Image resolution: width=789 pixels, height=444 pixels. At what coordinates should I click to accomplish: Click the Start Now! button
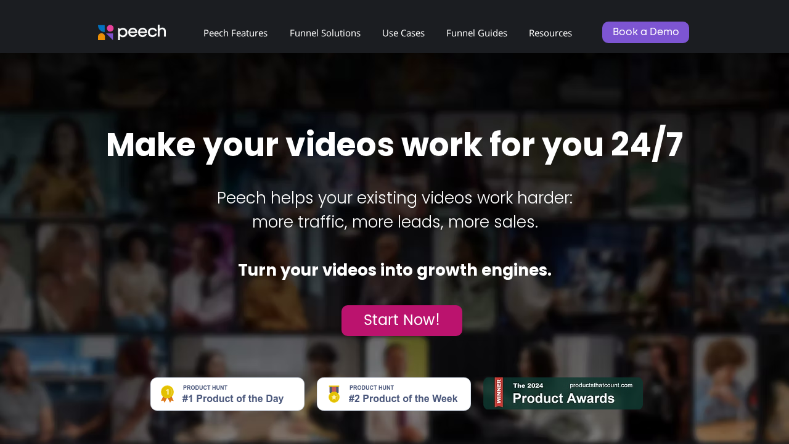tap(402, 321)
